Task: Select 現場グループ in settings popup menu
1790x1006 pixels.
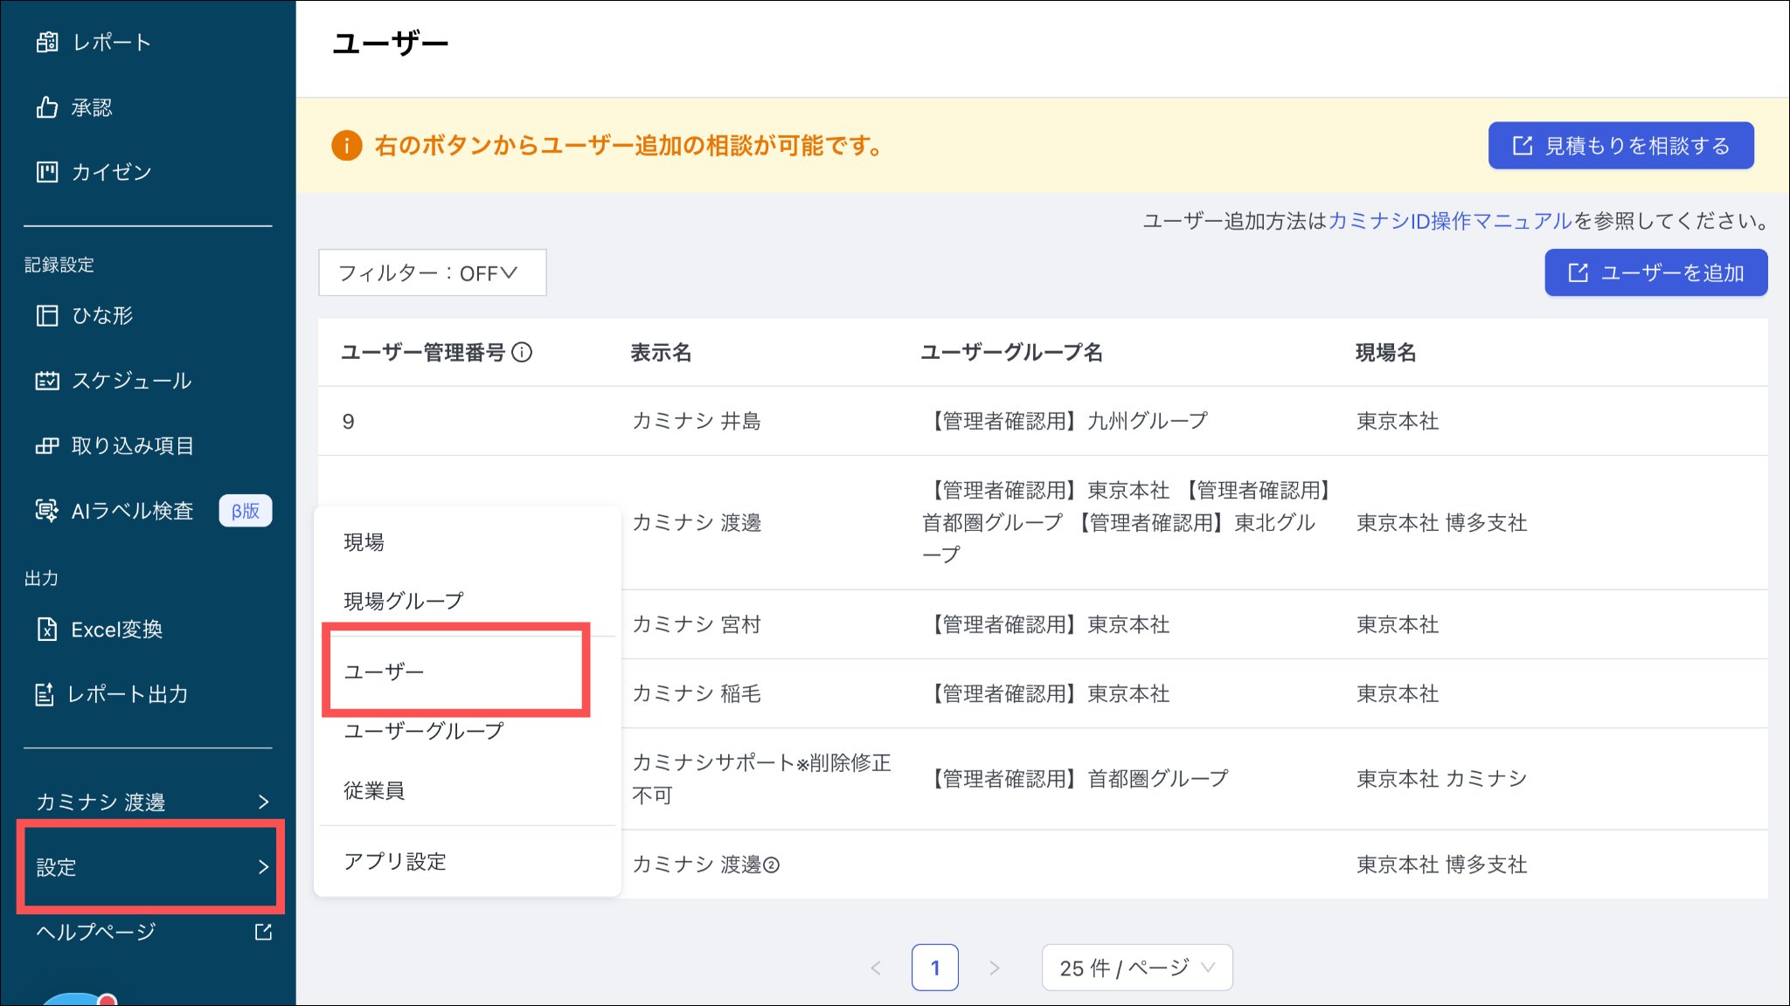Action: pyautogui.click(x=403, y=601)
